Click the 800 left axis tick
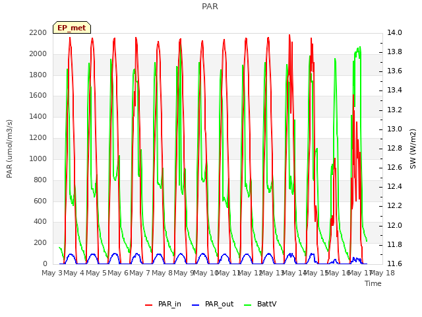The height and width of the screenshot is (317, 422). [x=40, y=180]
